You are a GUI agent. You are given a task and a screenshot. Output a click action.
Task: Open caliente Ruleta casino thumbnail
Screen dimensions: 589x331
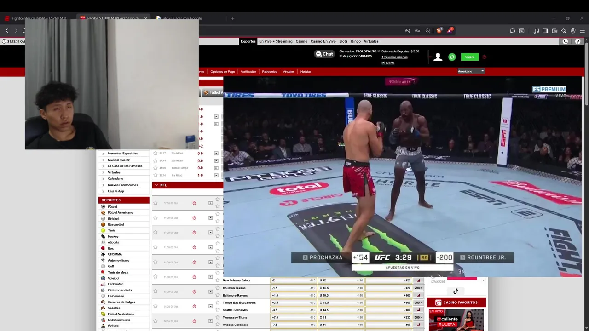point(456,320)
